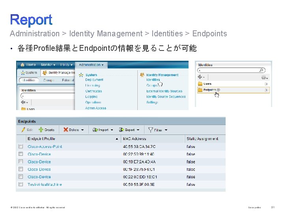This screenshot has width=284, height=213.
Task: Check the row with MAC 00:19:E7:2A:4D:4A
Action: click(21, 162)
